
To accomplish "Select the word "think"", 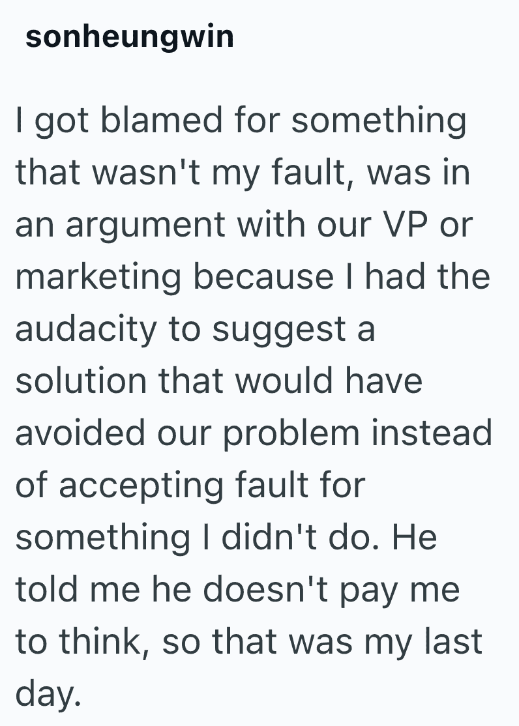I will [x=99, y=642].
